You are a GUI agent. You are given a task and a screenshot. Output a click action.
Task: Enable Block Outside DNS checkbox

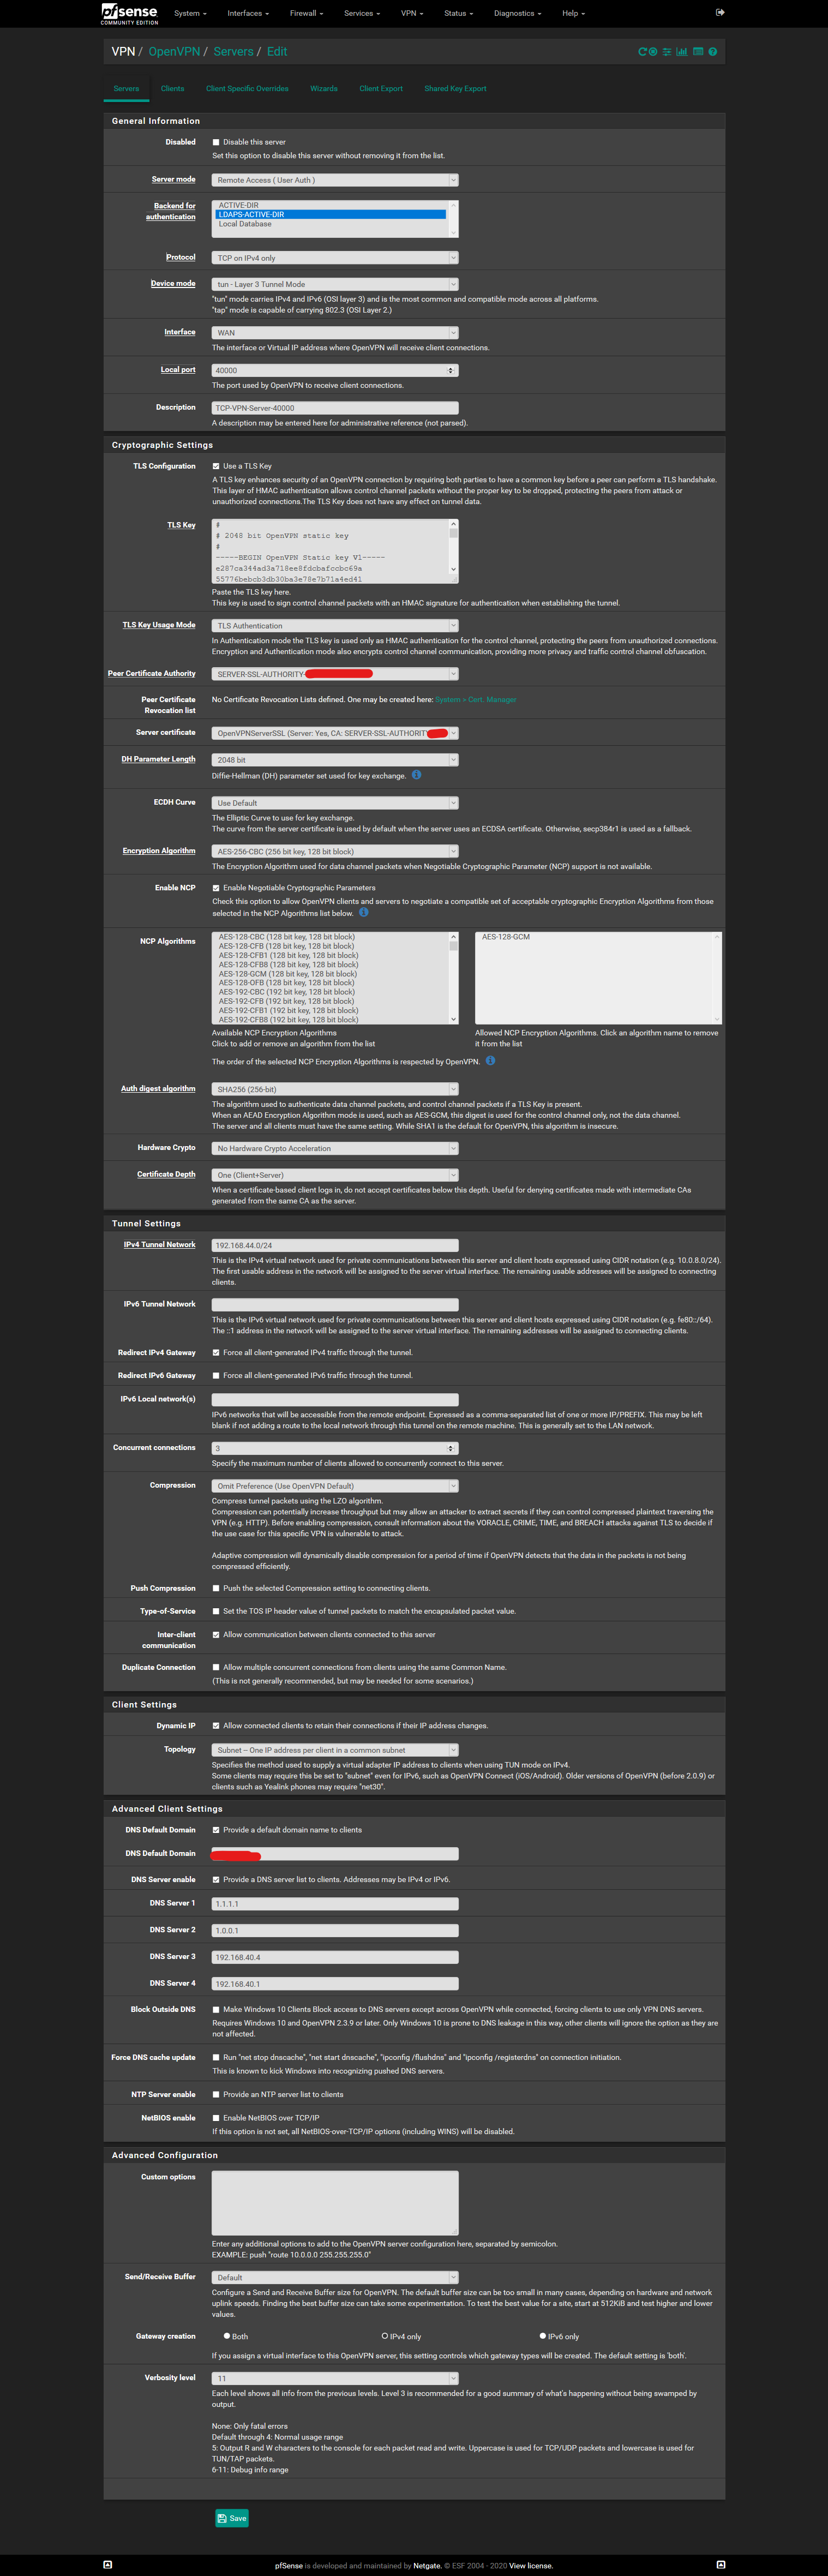216,2009
